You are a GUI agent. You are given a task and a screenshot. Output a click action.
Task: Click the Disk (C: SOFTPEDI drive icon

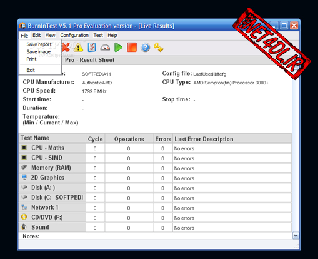24,197
